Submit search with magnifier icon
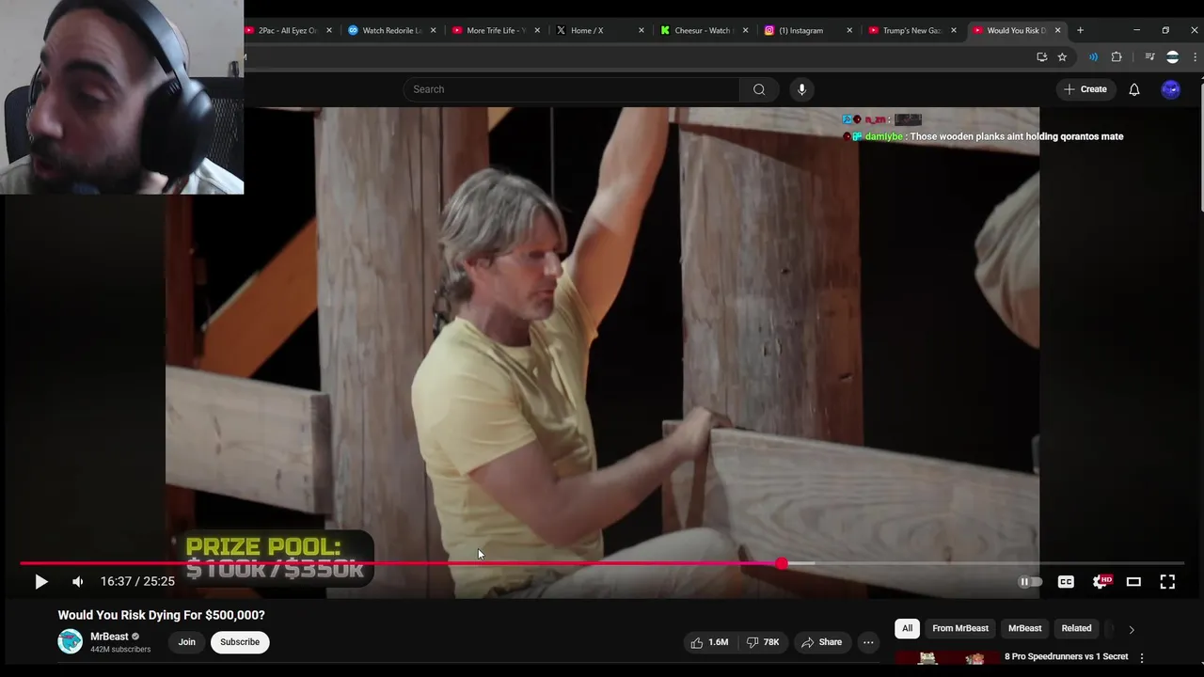This screenshot has height=677, width=1204. [x=759, y=89]
